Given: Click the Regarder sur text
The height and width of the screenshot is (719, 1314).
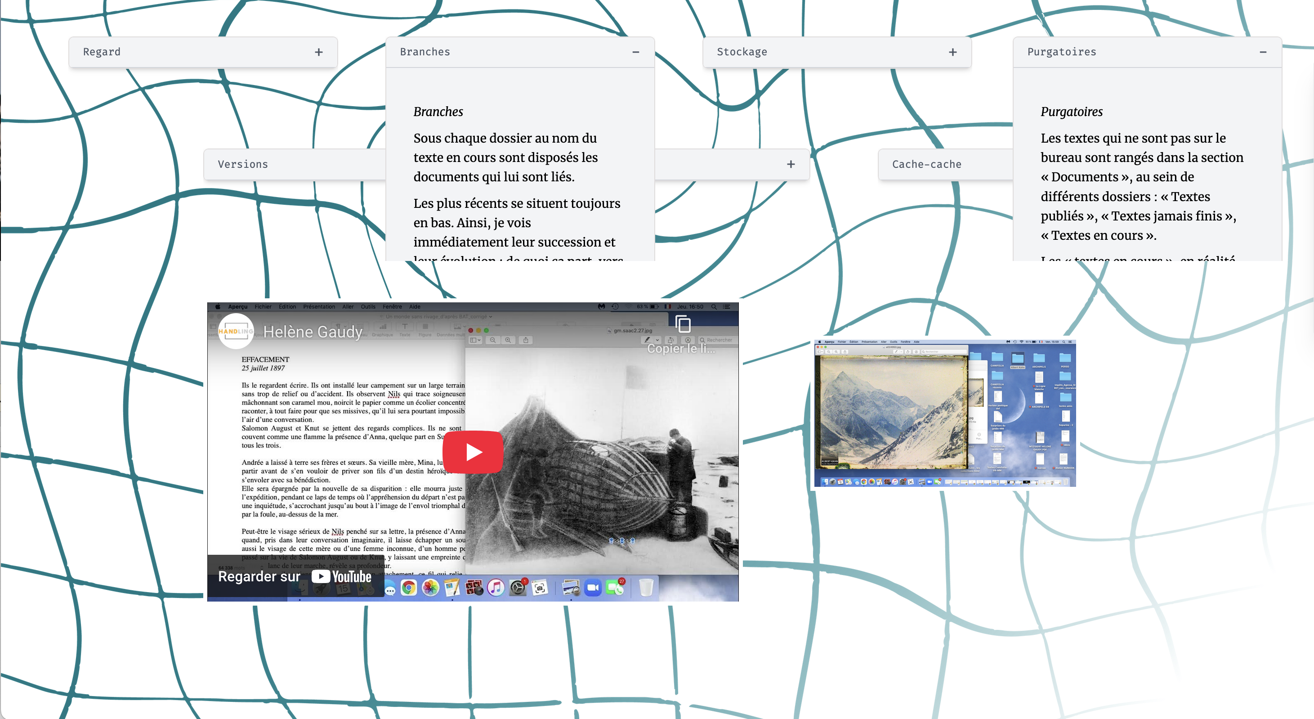Looking at the screenshot, I should tap(259, 577).
